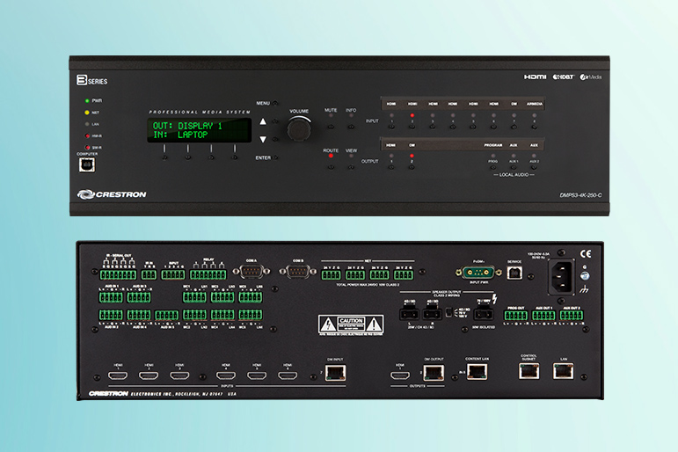Click the rear LAN Ethernet port
Screen dimensions: 678x452
point(563,371)
